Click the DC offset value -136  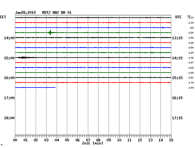190,58
